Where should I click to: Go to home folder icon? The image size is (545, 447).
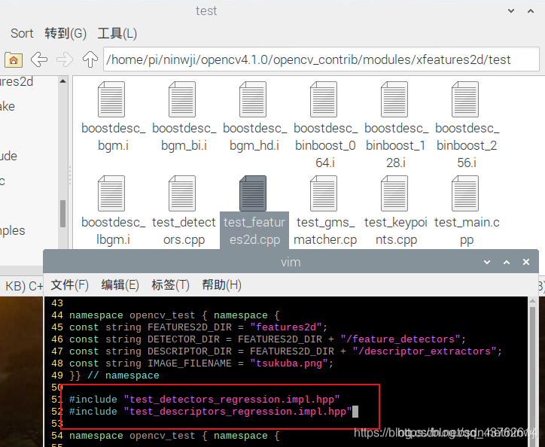(14, 59)
